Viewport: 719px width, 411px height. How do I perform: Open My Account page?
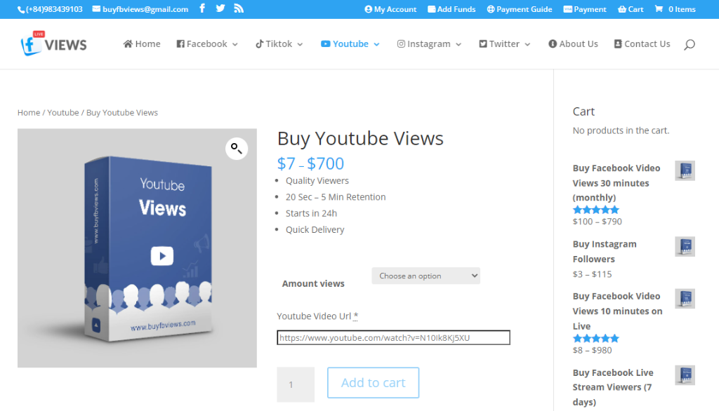390,9
